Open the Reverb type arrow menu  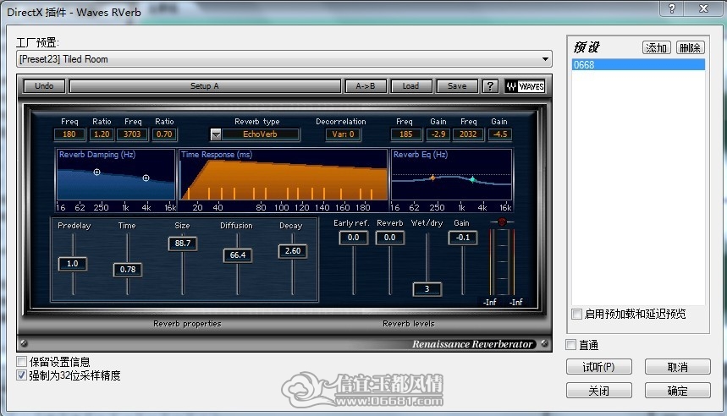click(x=216, y=134)
